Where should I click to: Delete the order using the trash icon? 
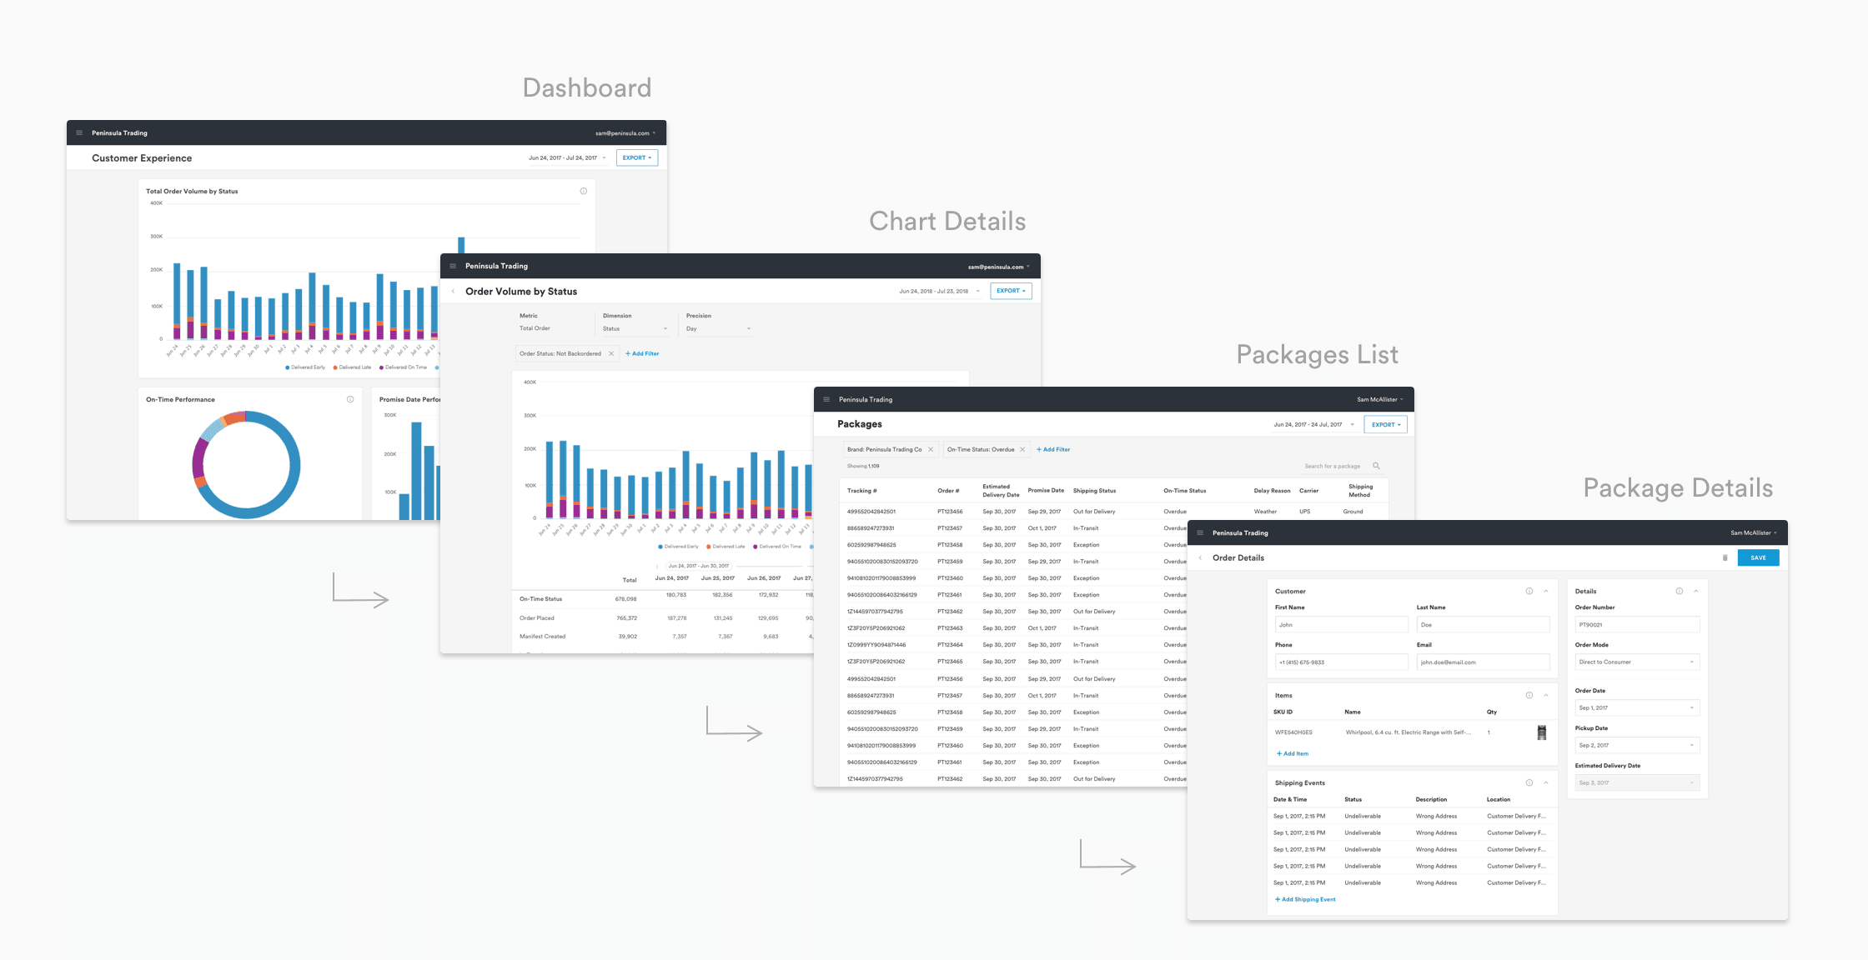click(1725, 557)
